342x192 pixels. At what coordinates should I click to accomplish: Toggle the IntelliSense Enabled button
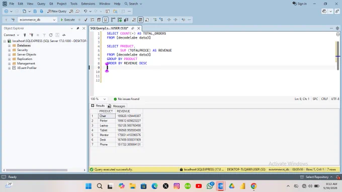[x=105, y=20]
